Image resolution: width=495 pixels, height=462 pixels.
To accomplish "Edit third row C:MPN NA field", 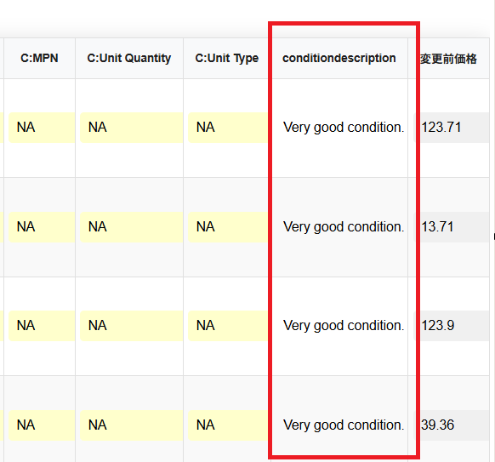I will click(x=42, y=326).
